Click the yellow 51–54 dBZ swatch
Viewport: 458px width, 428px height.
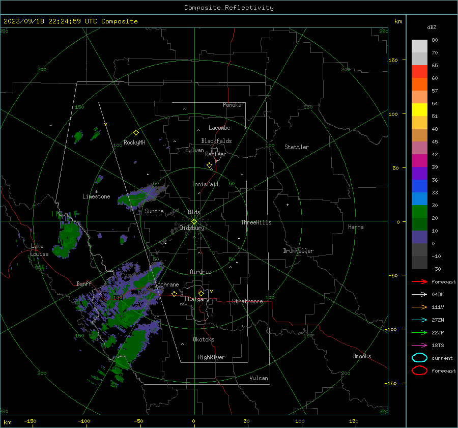(x=419, y=110)
